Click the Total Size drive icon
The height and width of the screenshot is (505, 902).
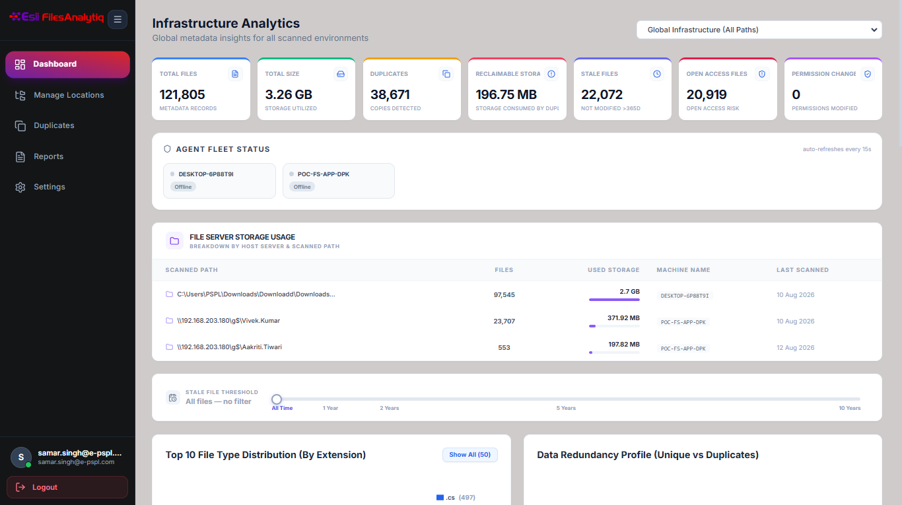(341, 74)
